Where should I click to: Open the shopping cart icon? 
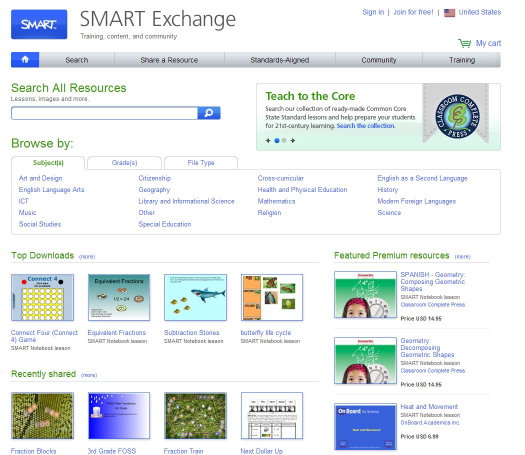[464, 43]
